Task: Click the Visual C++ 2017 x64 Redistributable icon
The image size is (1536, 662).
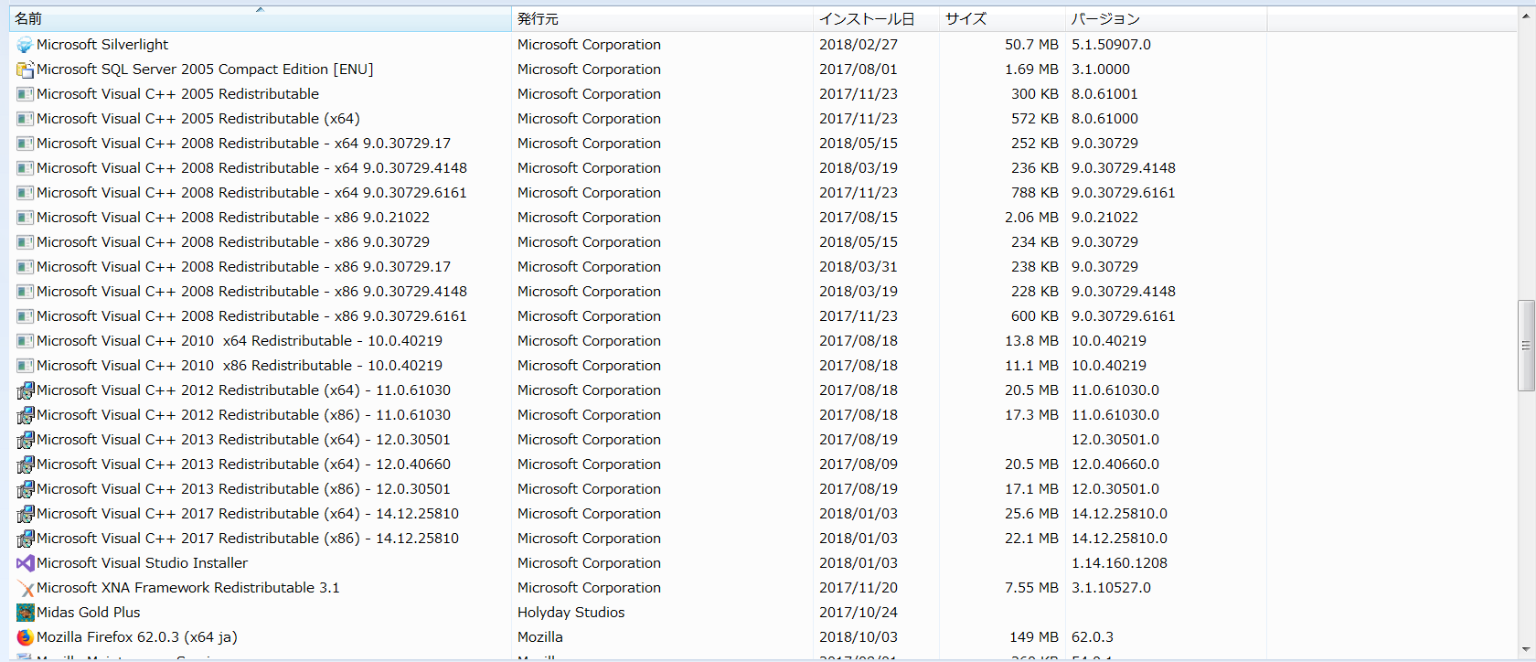Action: (25, 514)
